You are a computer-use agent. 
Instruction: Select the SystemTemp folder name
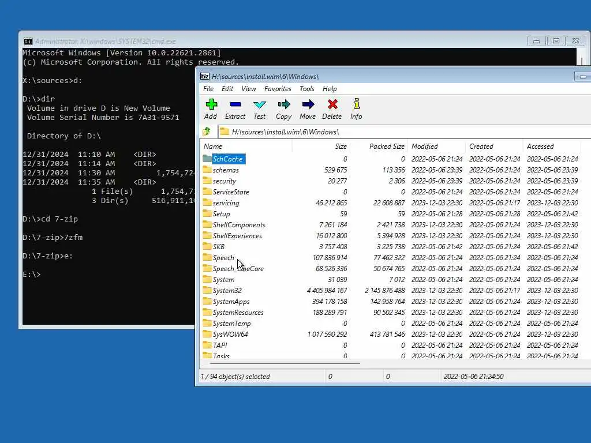(231, 323)
